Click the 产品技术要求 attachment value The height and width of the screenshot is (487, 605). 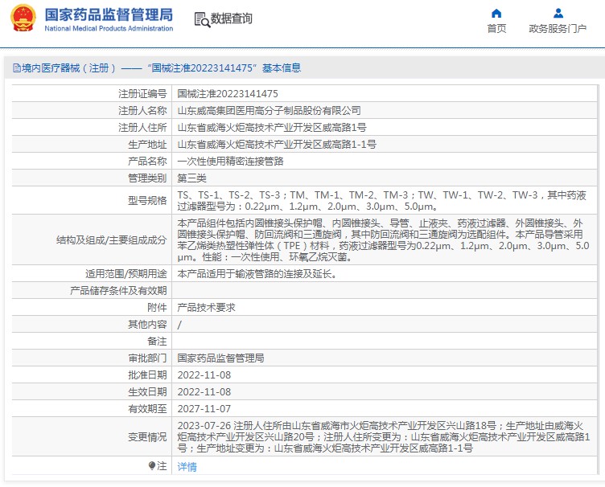click(x=206, y=308)
